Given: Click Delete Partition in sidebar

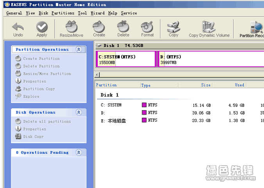Looking at the screenshot, I should (41, 66).
